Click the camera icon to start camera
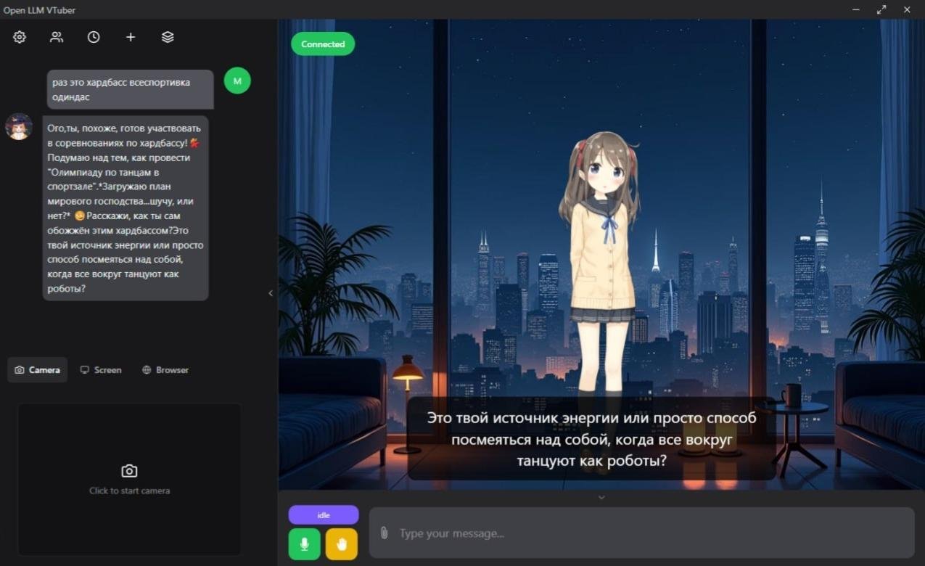Image resolution: width=925 pixels, height=566 pixels. tap(129, 471)
